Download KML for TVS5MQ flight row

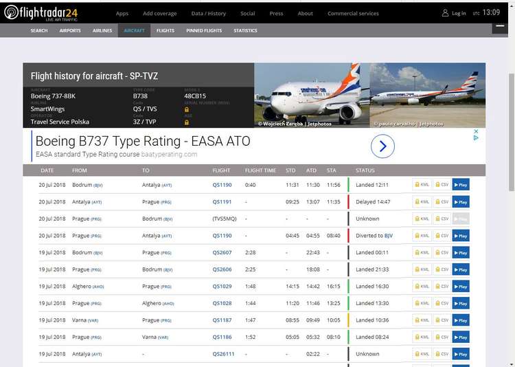(x=422, y=219)
